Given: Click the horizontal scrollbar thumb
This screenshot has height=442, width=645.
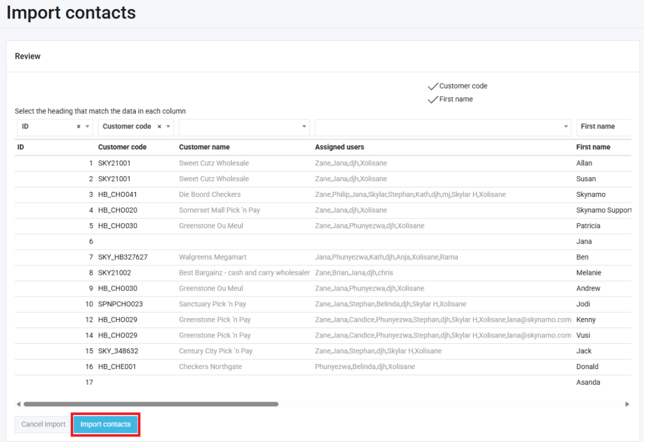Looking at the screenshot, I should pos(151,404).
